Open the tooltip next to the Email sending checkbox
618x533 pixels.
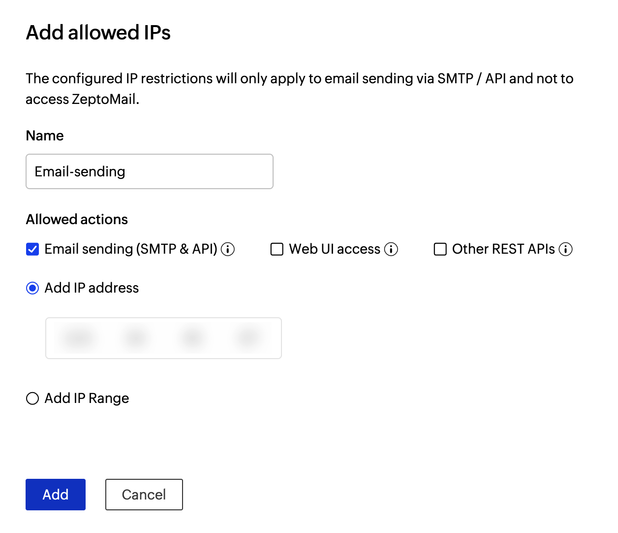228,249
